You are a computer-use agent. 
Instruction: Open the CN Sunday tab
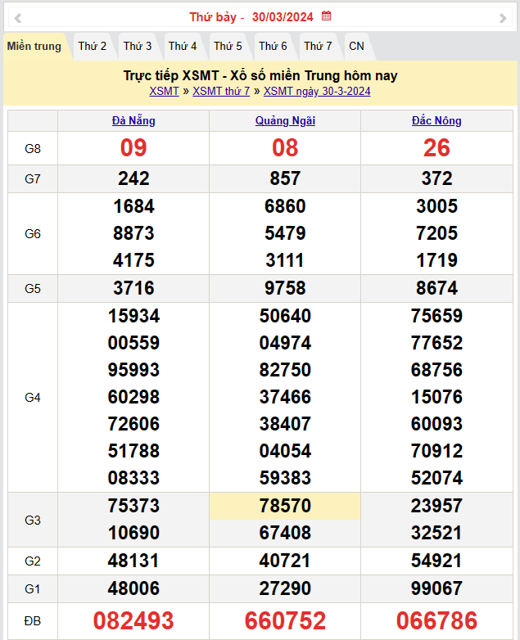click(356, 47)
